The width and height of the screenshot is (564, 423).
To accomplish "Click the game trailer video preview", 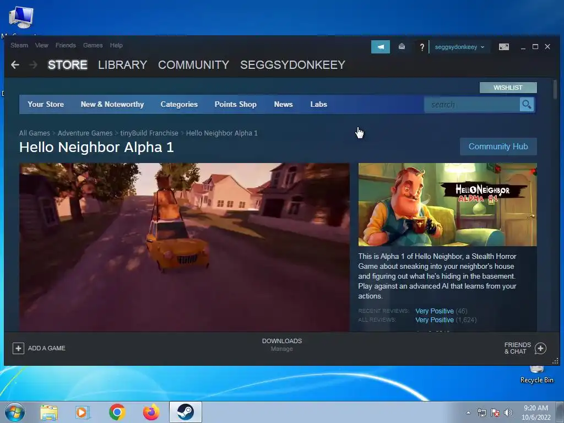I will click(184, 247).
